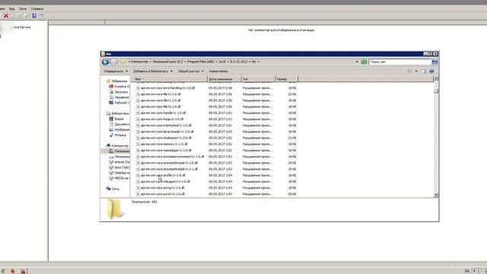The width and height of the screenshot is (487, 274).
Task: Click Компьютер in the address breadcrumb
Action: pyautogui.click(x=139, y=62)
